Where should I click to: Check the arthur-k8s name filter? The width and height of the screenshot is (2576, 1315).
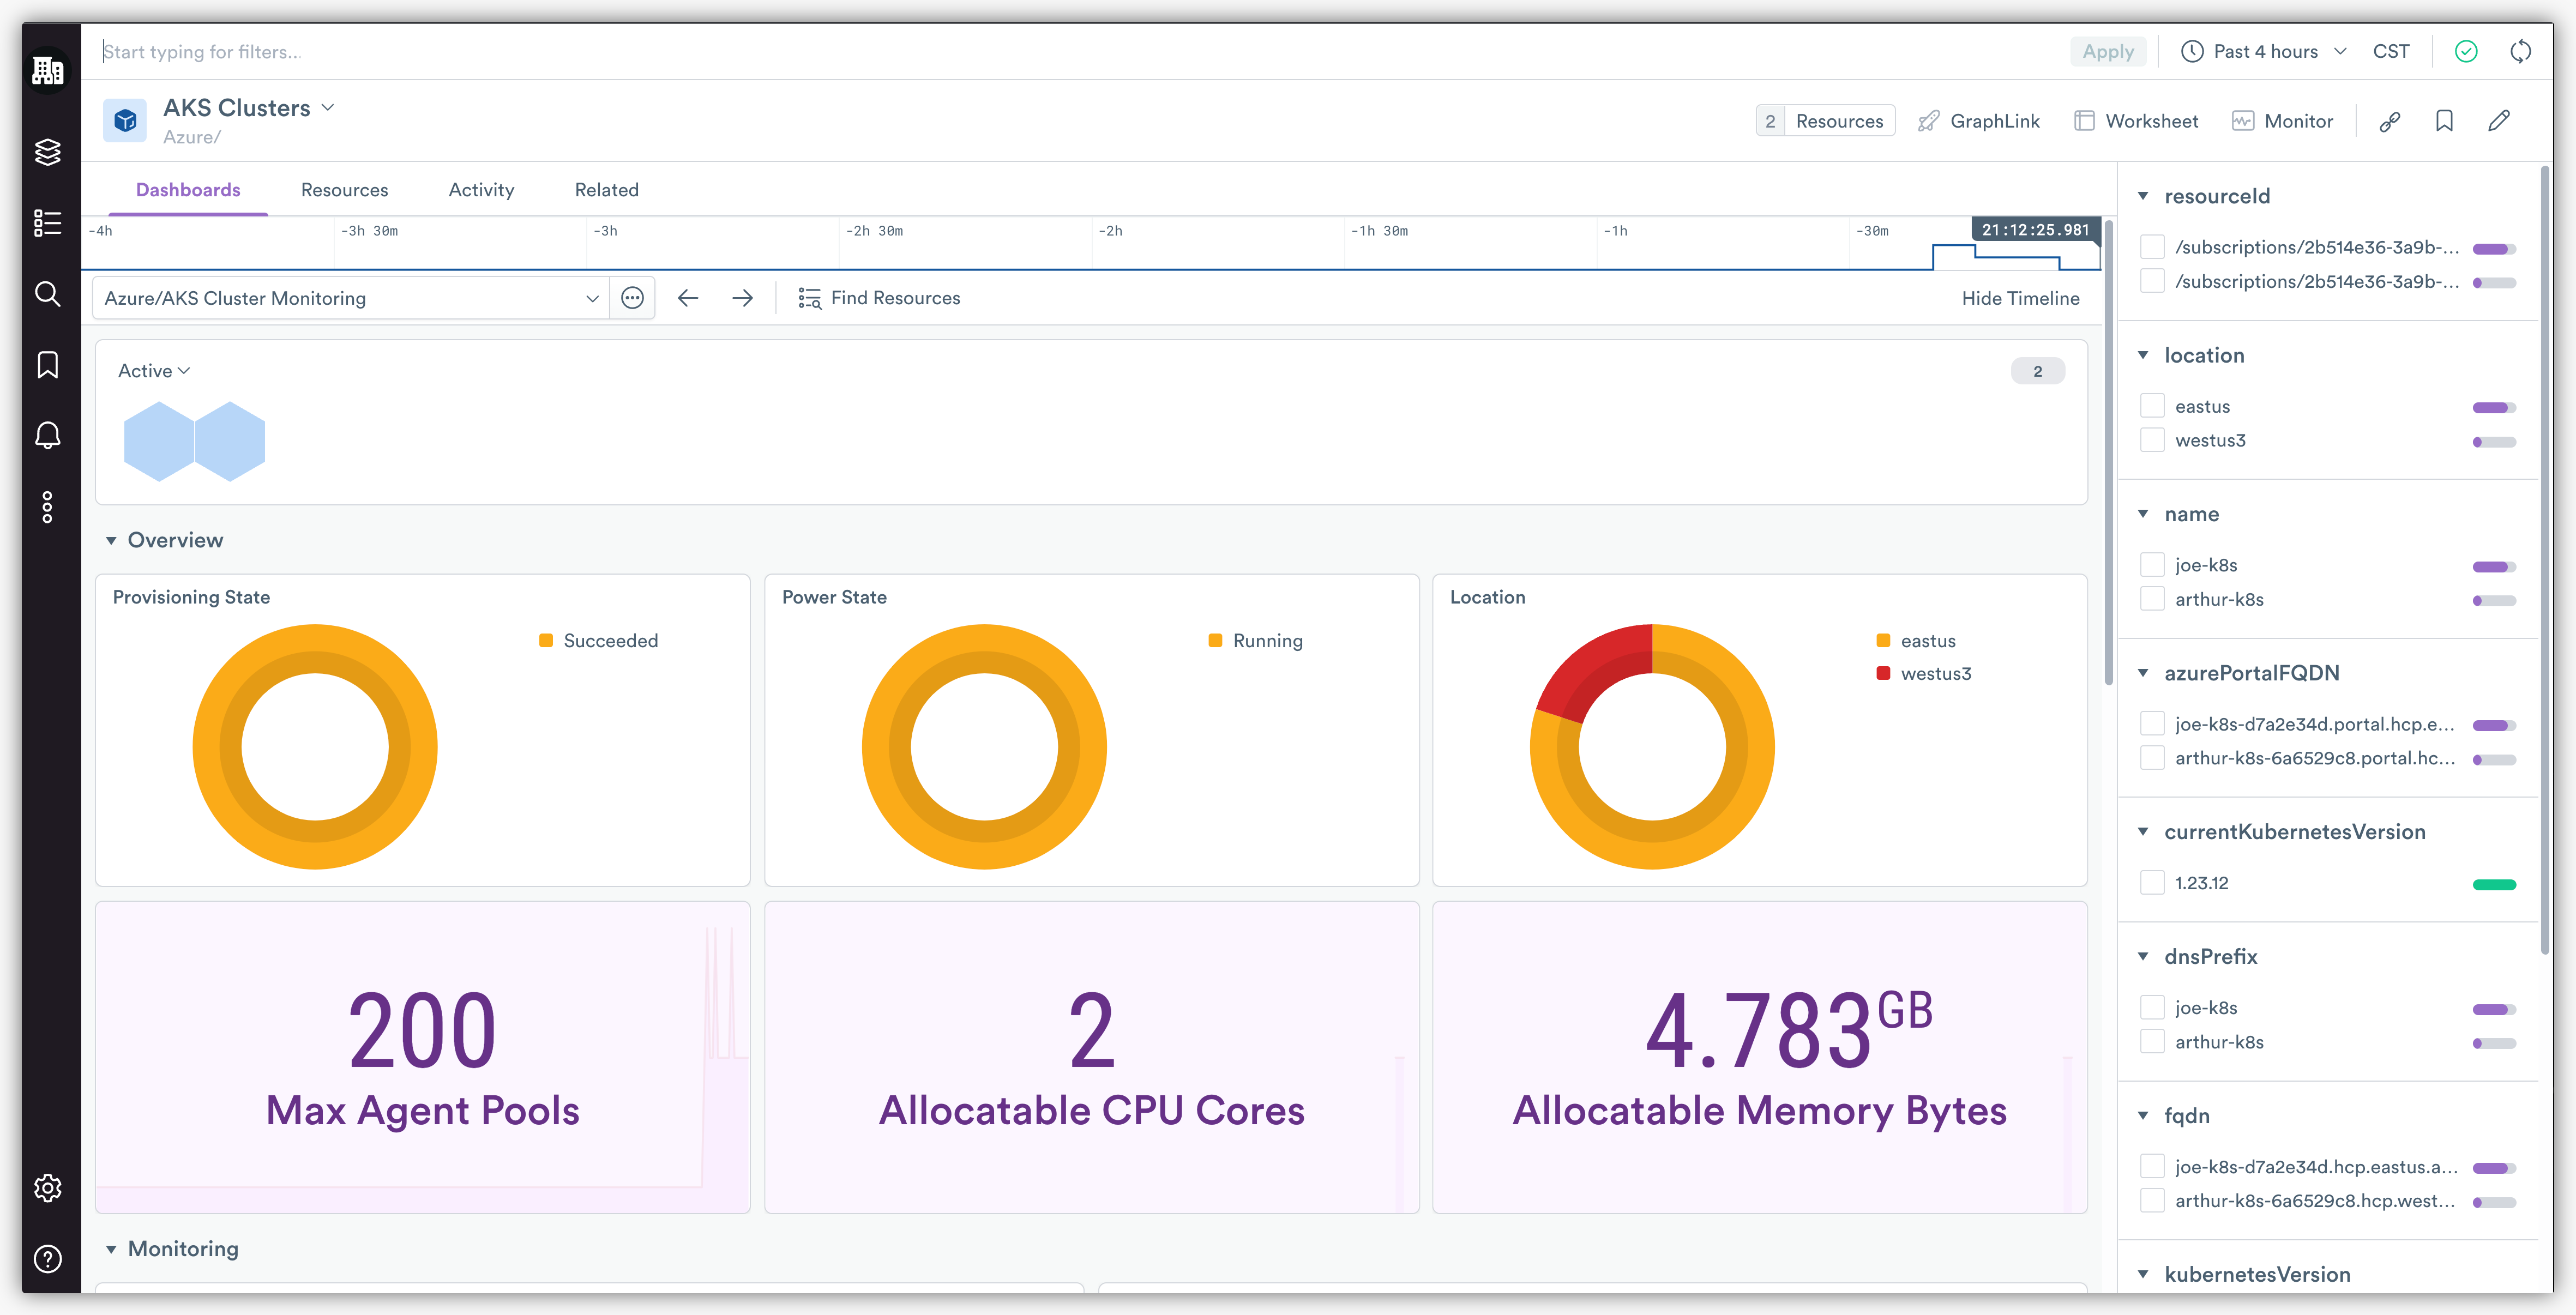[2152, 599]
